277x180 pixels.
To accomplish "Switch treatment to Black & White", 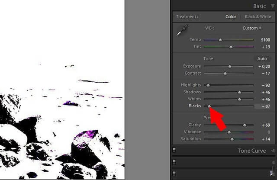I will [258, 17].
